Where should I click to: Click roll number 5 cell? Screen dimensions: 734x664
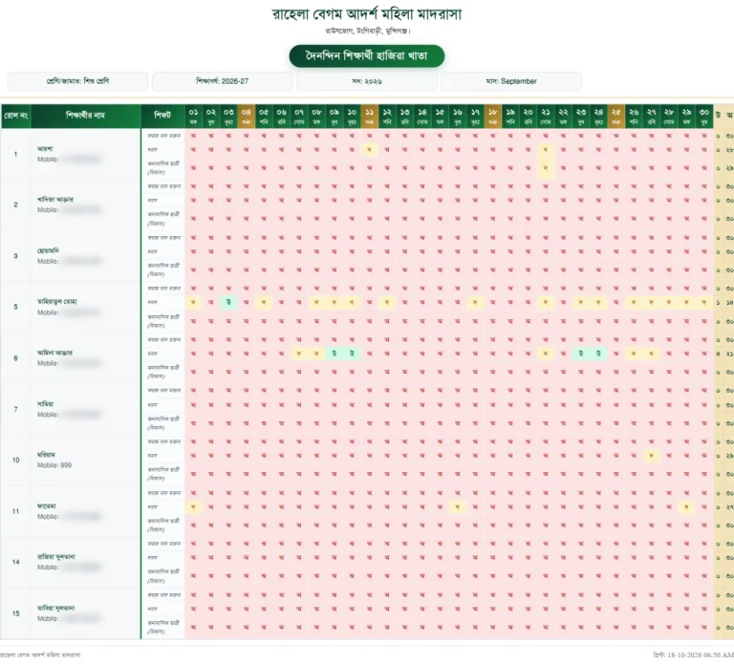(16, 307)
